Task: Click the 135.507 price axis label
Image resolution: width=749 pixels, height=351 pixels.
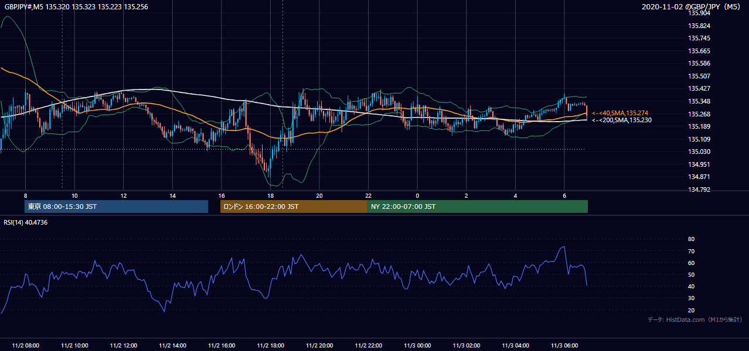Action: coord(699,76)
